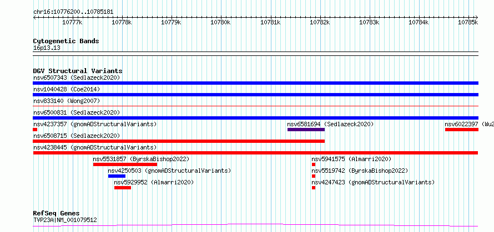The image size is (494, 232).
Task: Click the 10780k ruler tick label
Action: coord(221,22)
